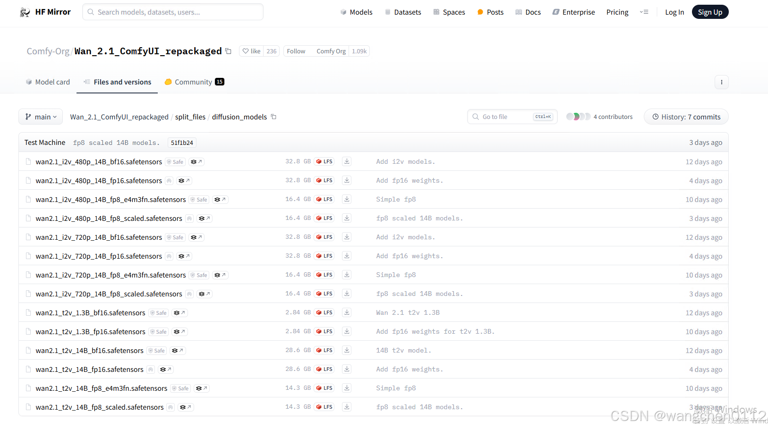Download wan2.1_t2v_14B_fp8_e4m3fn.safetensors via download icon
This screenshot has width=768, height=429.
[x=347, y=388]
